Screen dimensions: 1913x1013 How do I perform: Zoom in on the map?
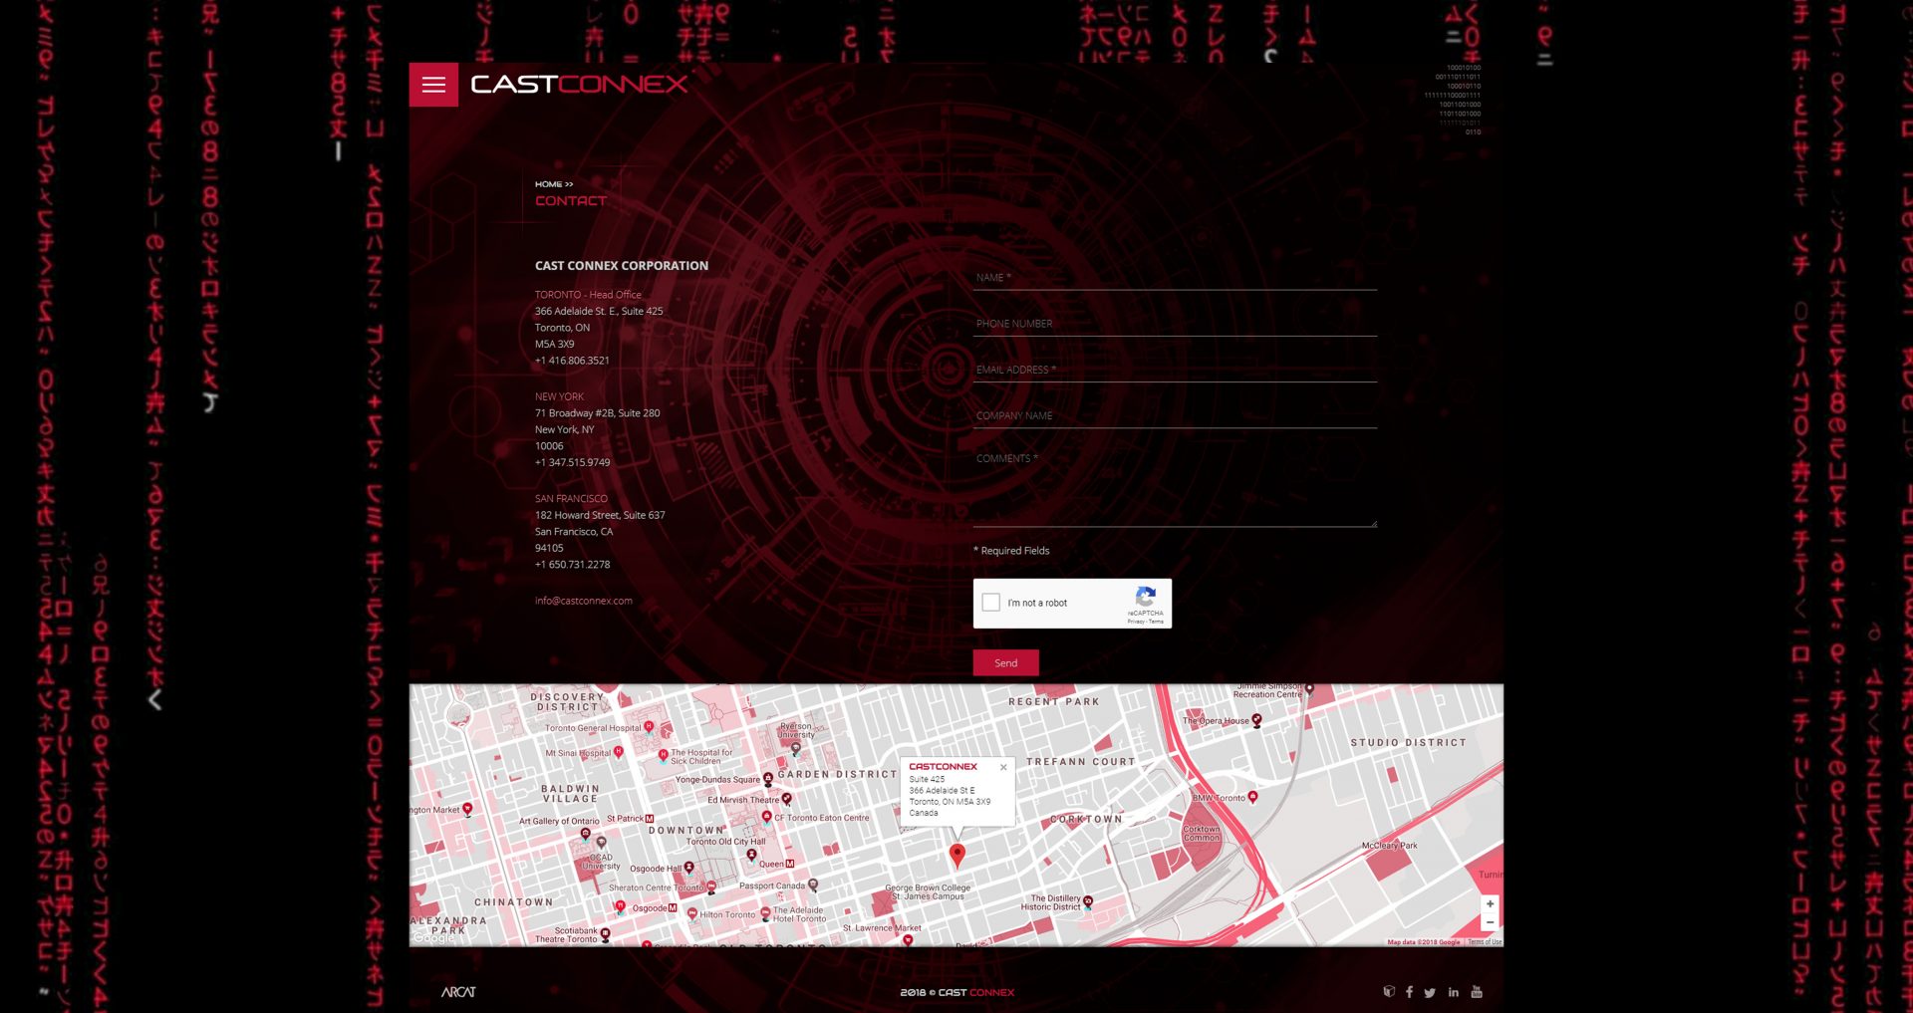(1490, 904)
